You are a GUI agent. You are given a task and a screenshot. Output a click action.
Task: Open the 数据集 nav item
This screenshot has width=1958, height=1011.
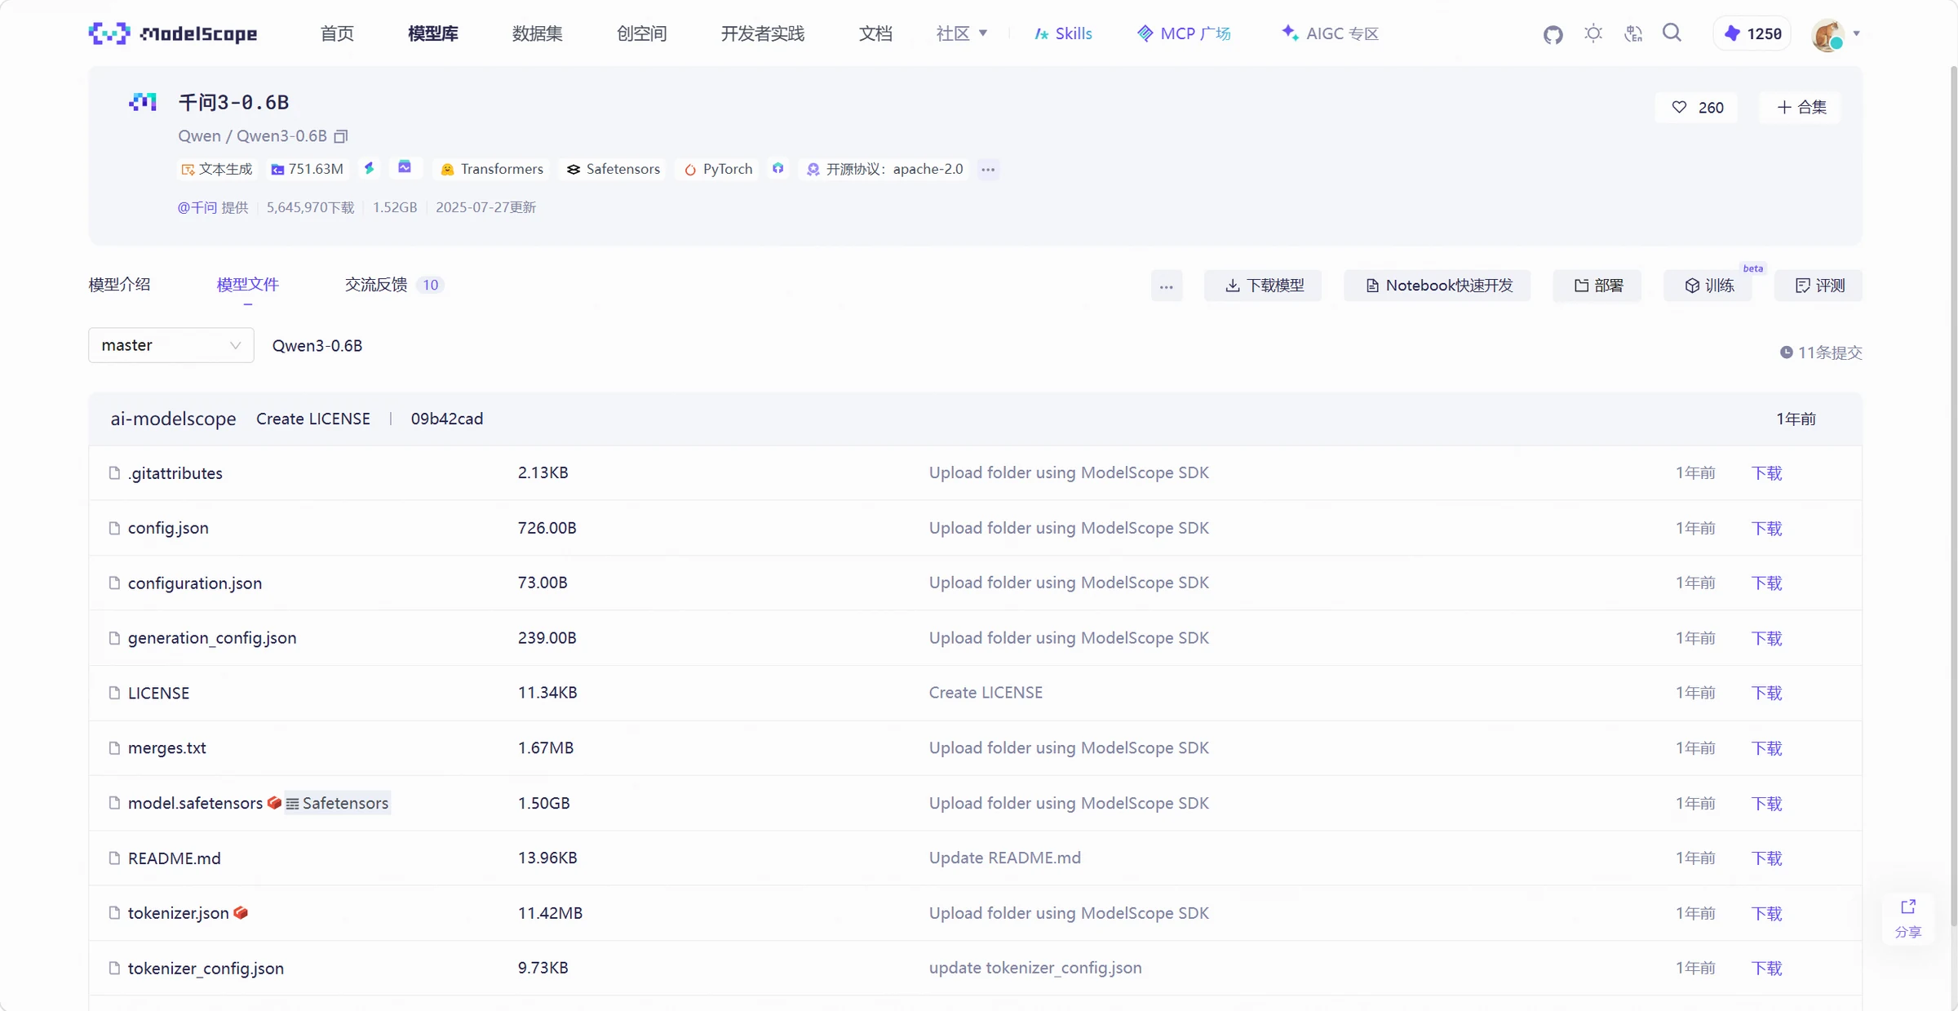pyautogui.click(x=538, y=33)
